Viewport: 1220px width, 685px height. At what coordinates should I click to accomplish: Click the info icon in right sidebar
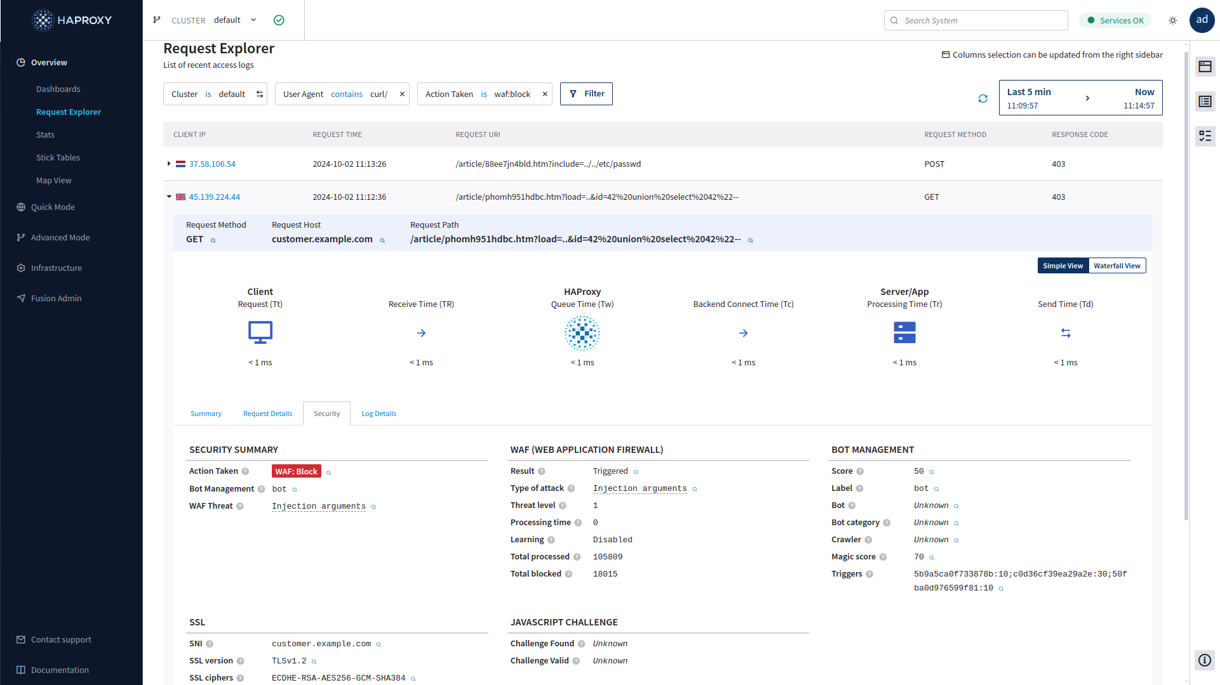(1205, 660)
